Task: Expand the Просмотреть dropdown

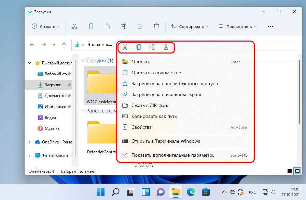Action: click(x=237, y=26)
